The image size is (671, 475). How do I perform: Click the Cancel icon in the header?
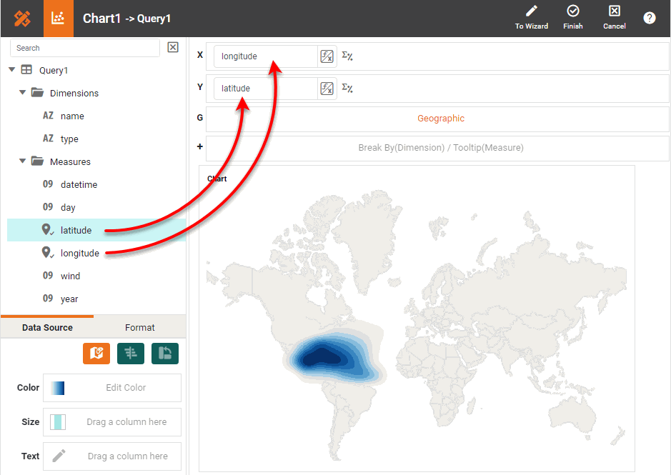coord(614,11)
